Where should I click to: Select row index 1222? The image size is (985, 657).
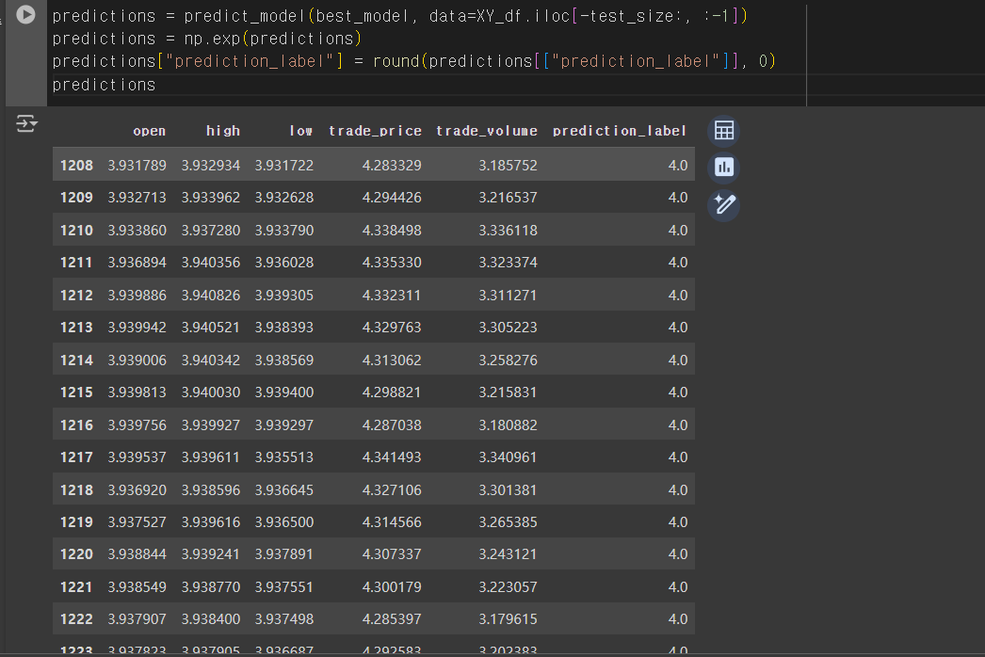tap(76, 619)
